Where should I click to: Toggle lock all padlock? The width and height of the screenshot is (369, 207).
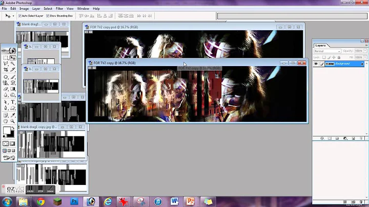coord(339,57)
